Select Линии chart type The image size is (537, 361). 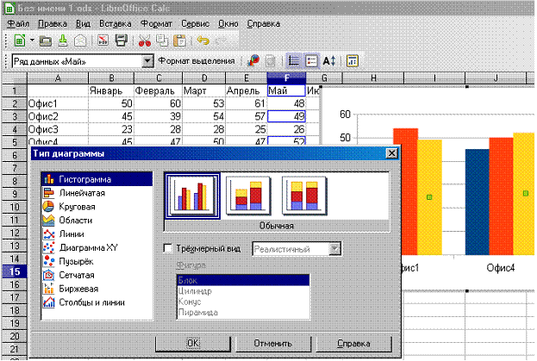tap(97, 234)
